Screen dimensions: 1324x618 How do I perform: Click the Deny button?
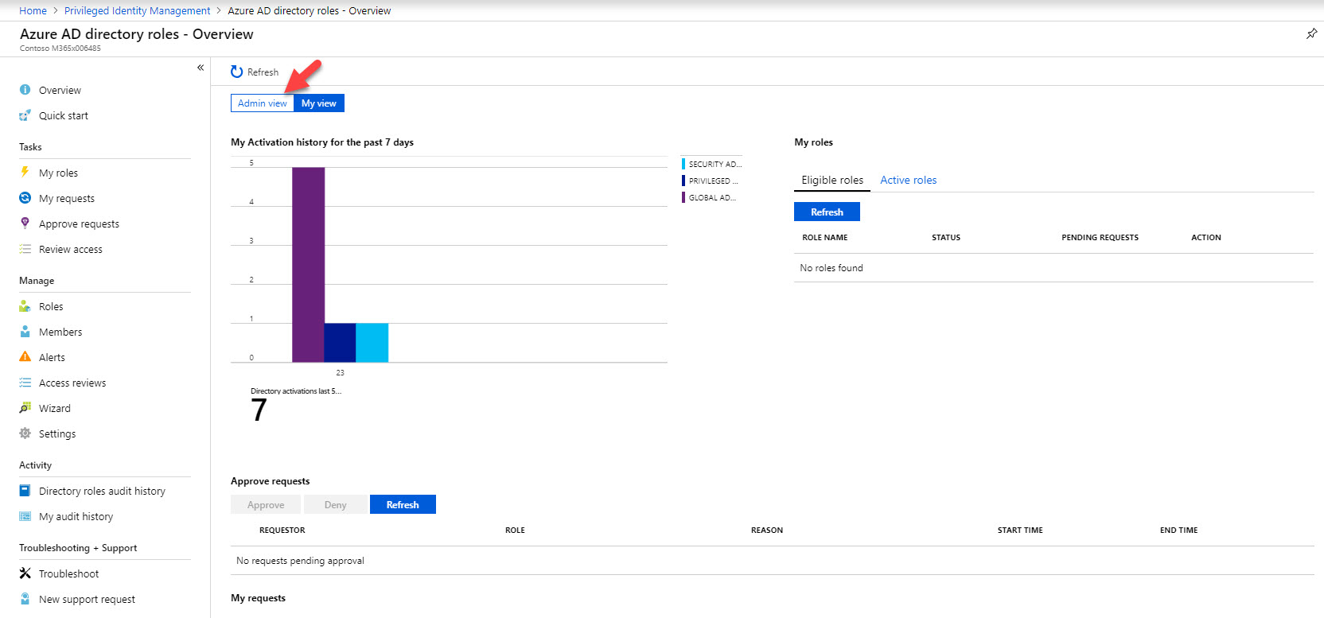(336, 504)
